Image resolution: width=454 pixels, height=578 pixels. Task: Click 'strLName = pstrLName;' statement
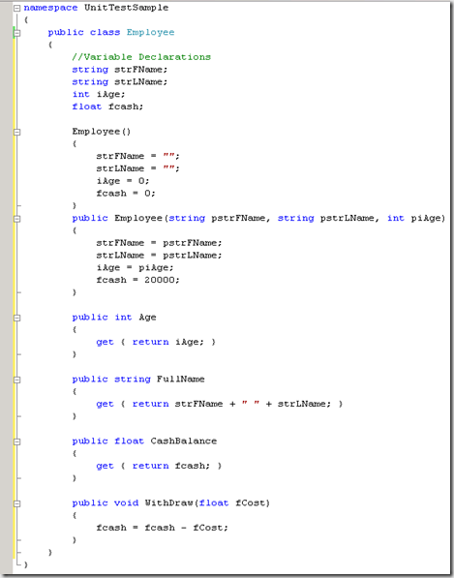click(x=159, y=255)
